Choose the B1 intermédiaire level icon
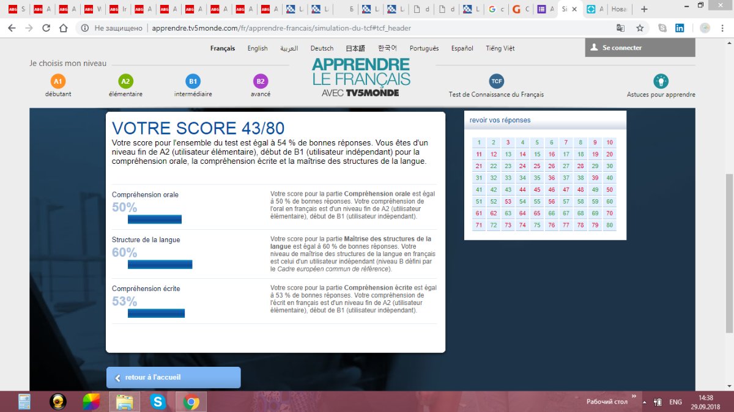Viewport: 734px width, 412px height. 193,81
